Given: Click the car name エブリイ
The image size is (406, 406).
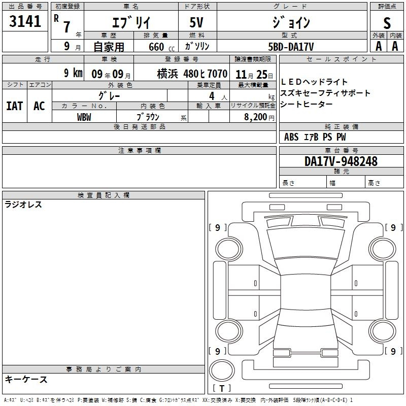Looking at the screenshot, I should [x=130, y=23].
